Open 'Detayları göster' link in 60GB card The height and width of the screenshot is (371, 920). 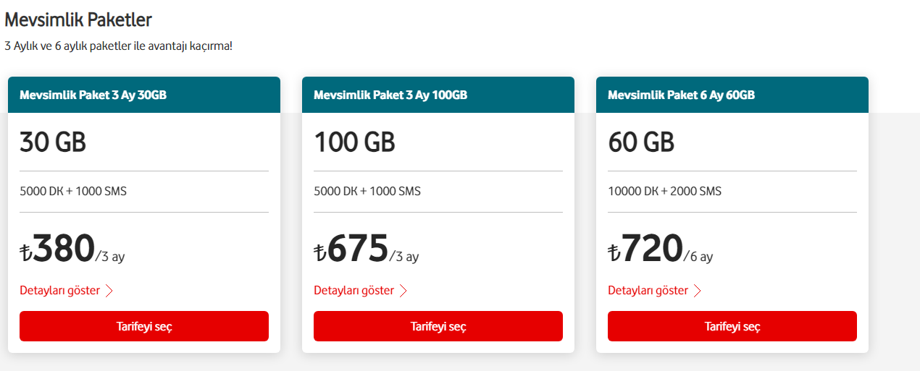[x=648, y=291]
